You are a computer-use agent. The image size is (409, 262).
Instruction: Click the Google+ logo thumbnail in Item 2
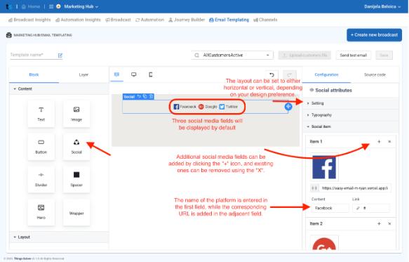tap(324, 242)
